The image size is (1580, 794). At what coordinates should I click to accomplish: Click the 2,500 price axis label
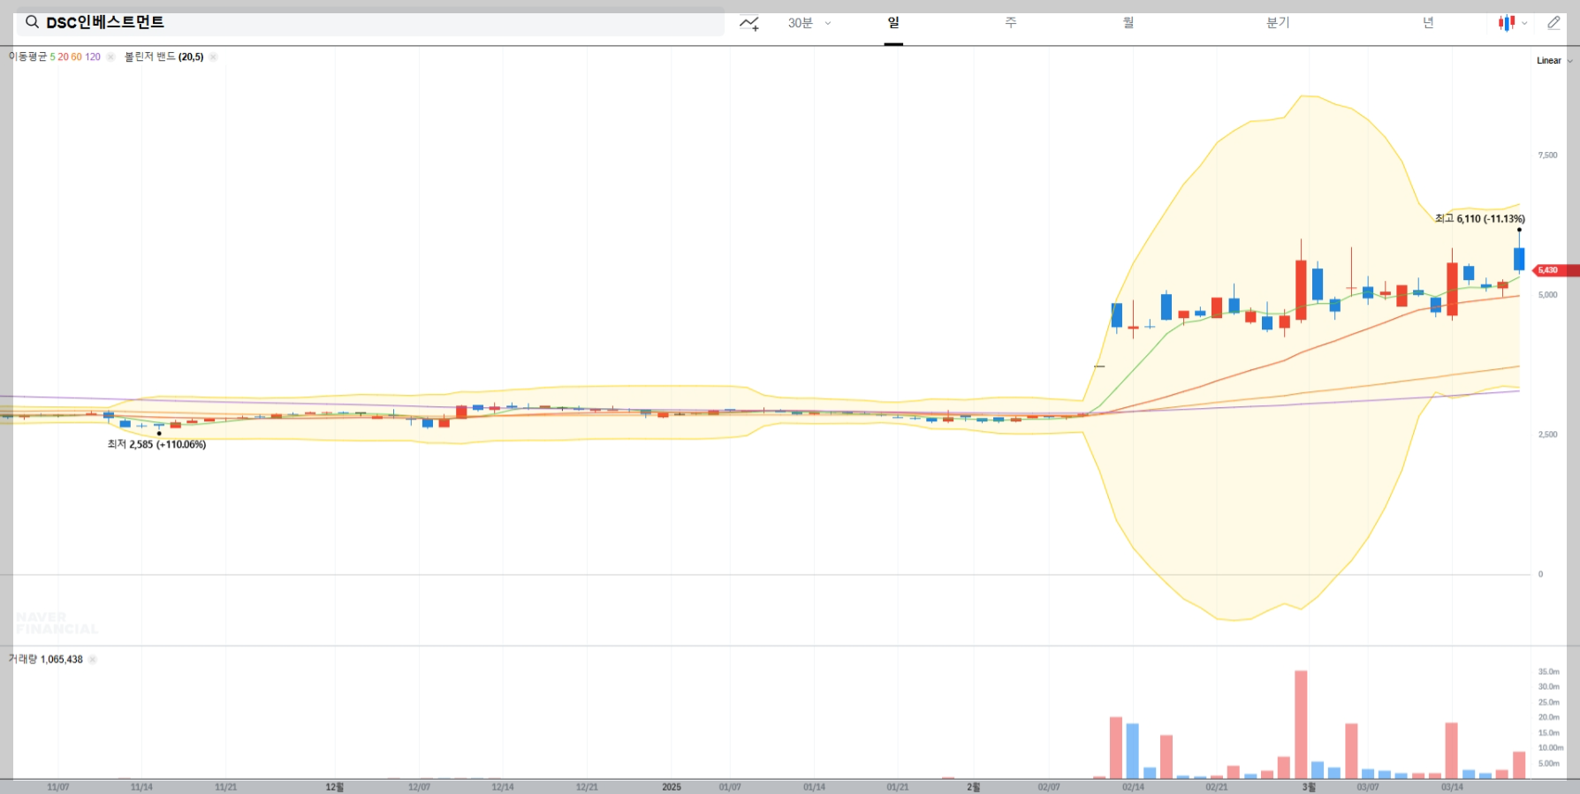tap(1547, 435)
